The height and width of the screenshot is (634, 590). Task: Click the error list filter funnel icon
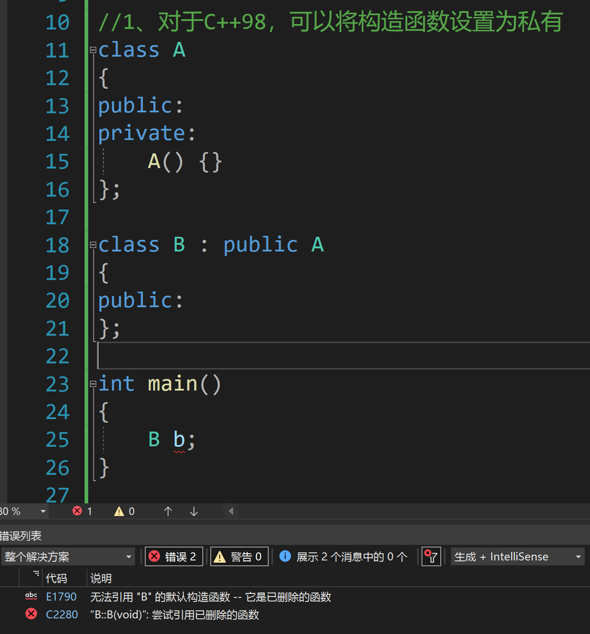[431, 556]
